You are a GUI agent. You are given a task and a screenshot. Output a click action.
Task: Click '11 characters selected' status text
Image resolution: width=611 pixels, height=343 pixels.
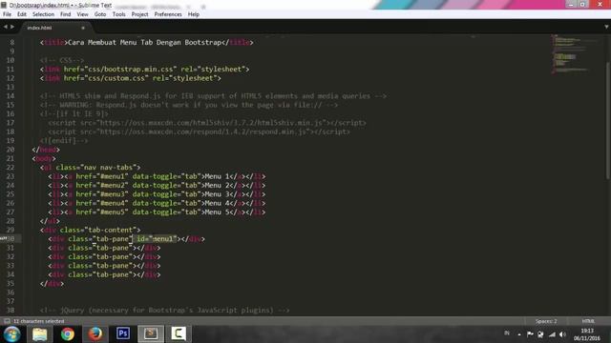[38, 321]
